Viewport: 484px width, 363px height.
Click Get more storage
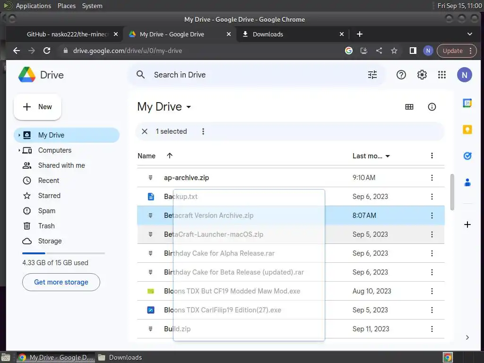click(61, 282)
